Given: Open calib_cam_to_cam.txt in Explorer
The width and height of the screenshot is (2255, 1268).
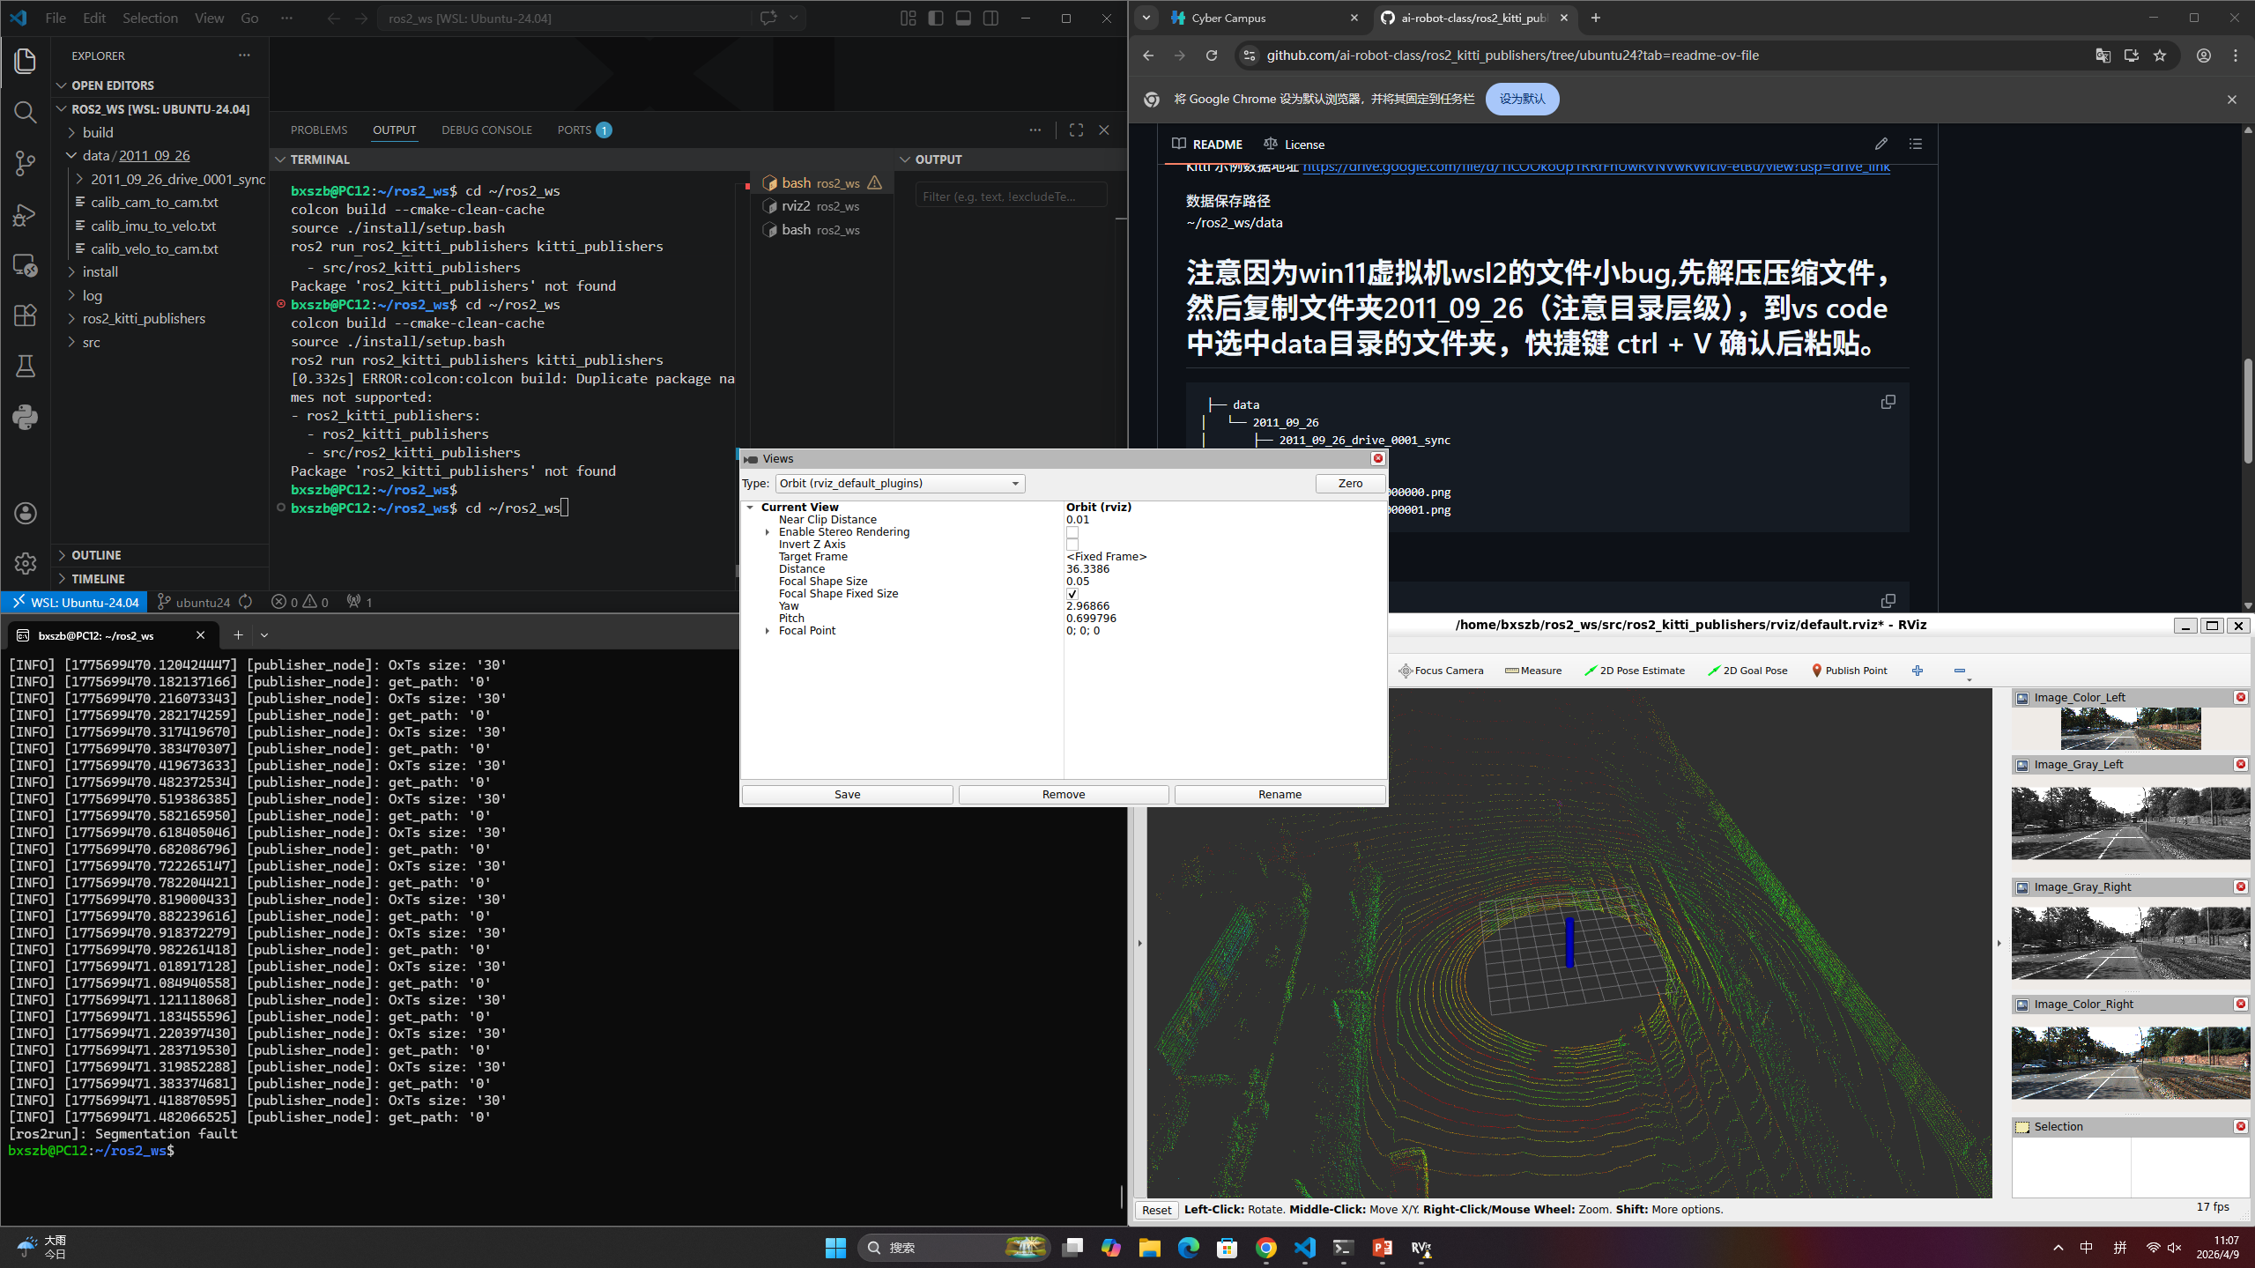Looking at the screenshot, I should pos(154,202).
